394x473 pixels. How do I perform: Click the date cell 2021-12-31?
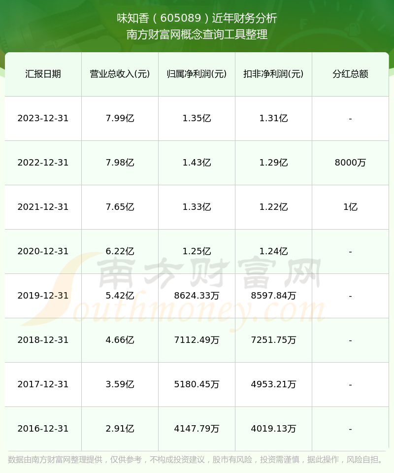point(43,207)
